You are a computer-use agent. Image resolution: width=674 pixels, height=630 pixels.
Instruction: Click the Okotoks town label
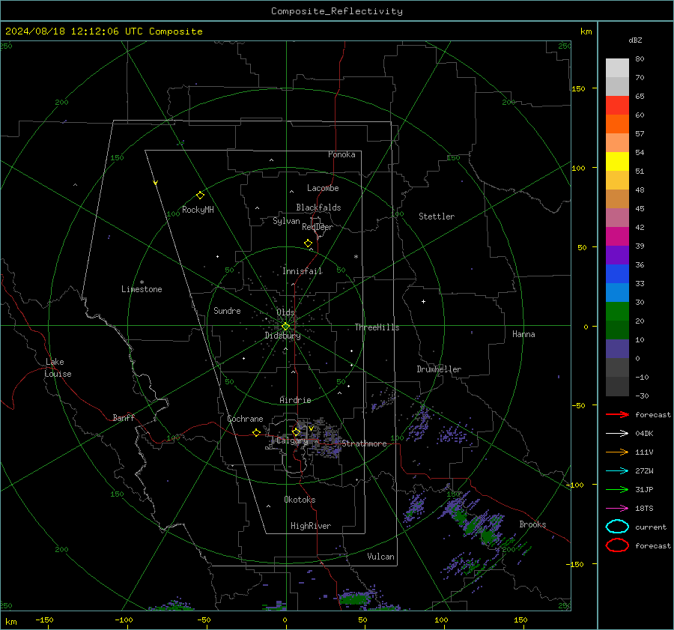point(300,500)
